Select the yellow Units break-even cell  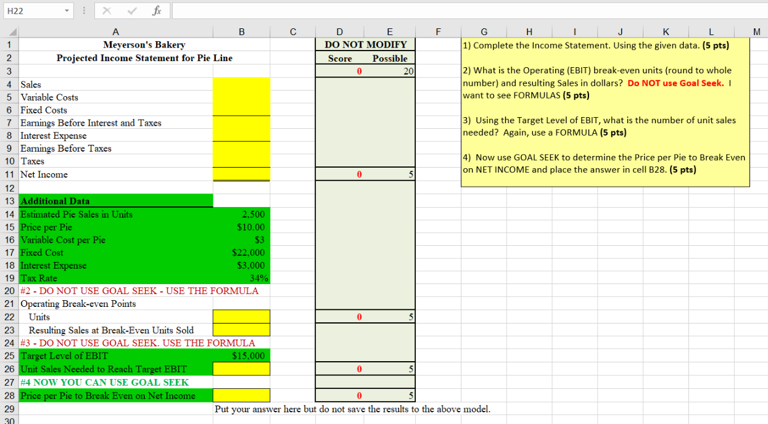[241, 317]
